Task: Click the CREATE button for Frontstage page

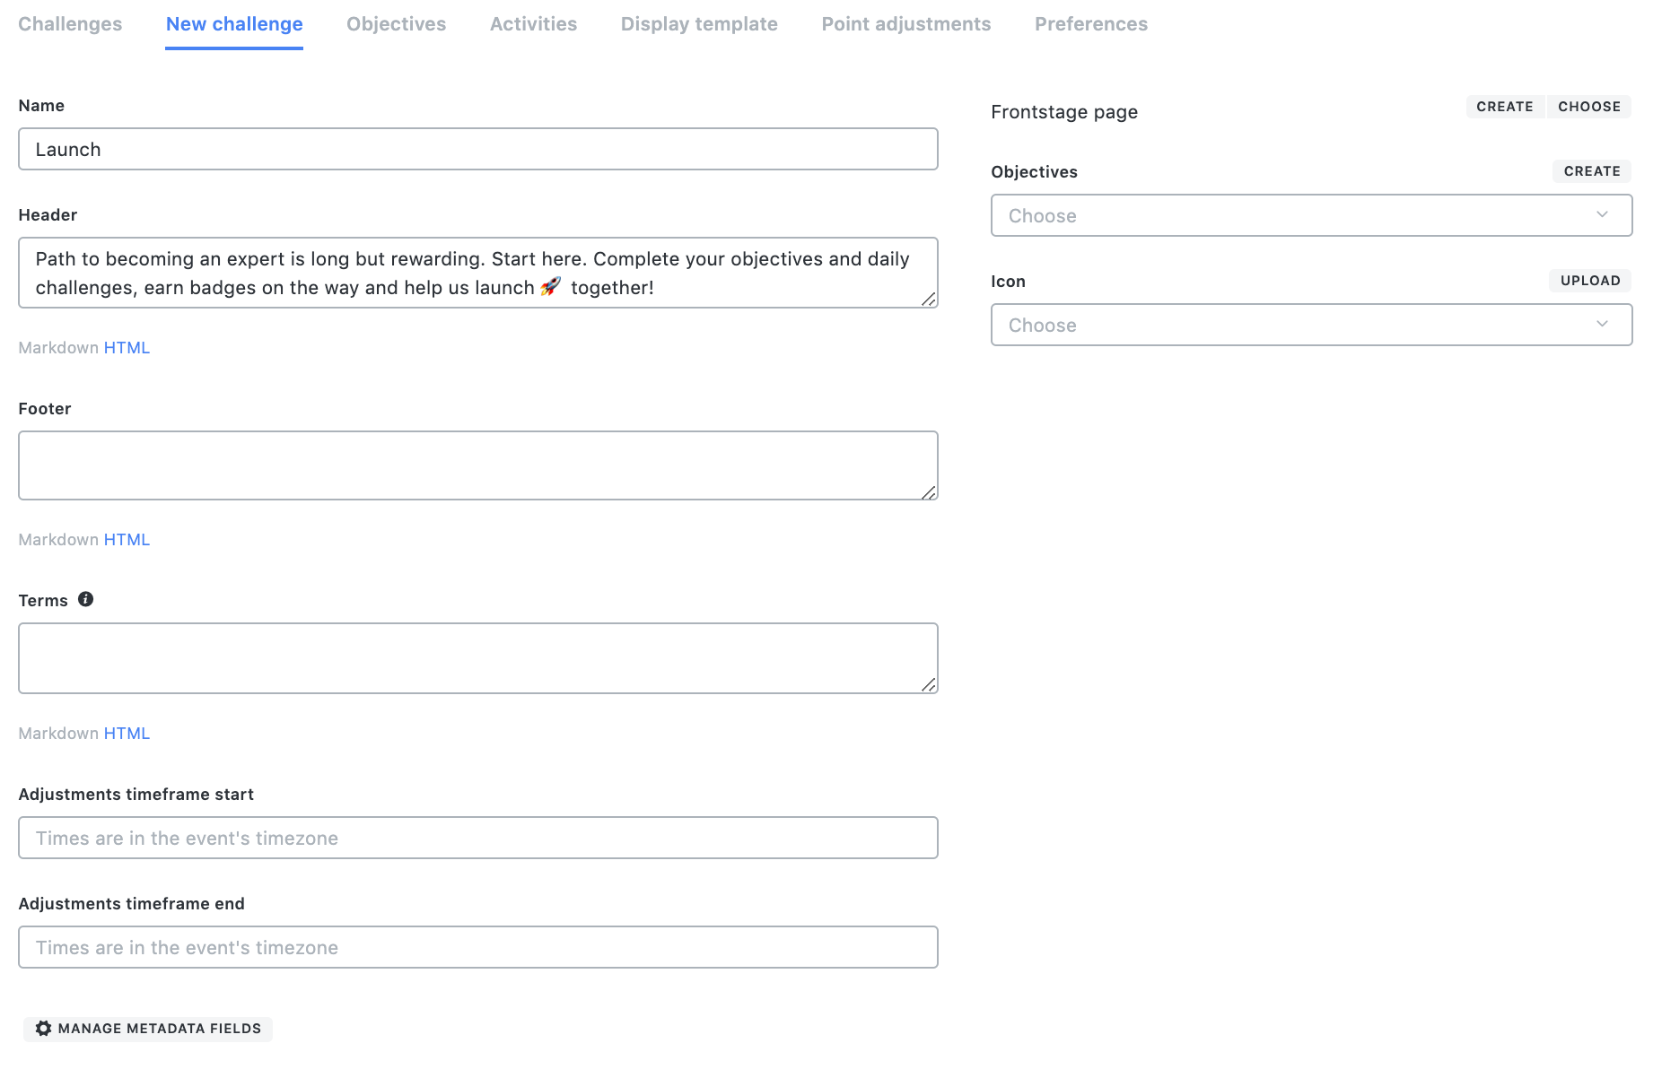Action: 1505,106
